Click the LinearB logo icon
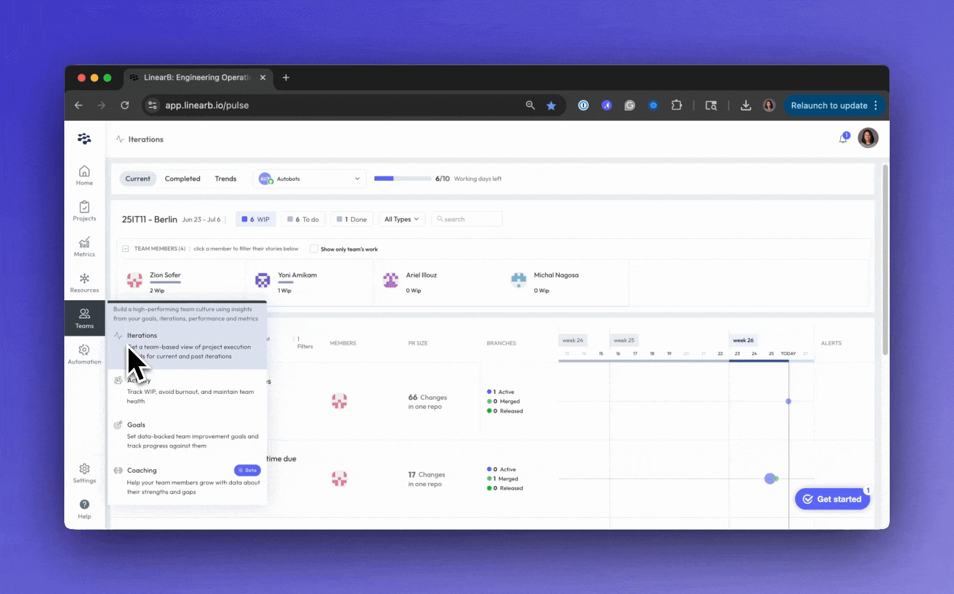The height and width of the screenshot is (594, 954). pos(84,139)
